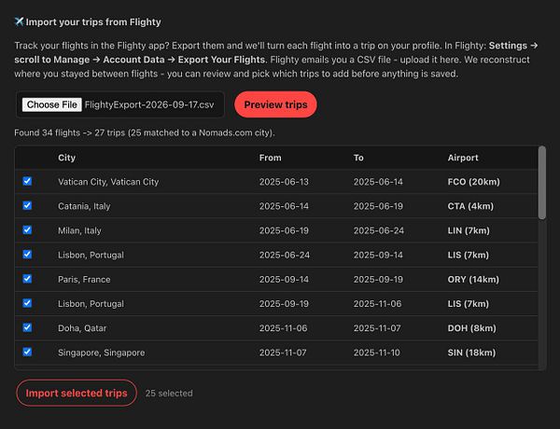Click the 2025-06-13 From date

(284, 182)
